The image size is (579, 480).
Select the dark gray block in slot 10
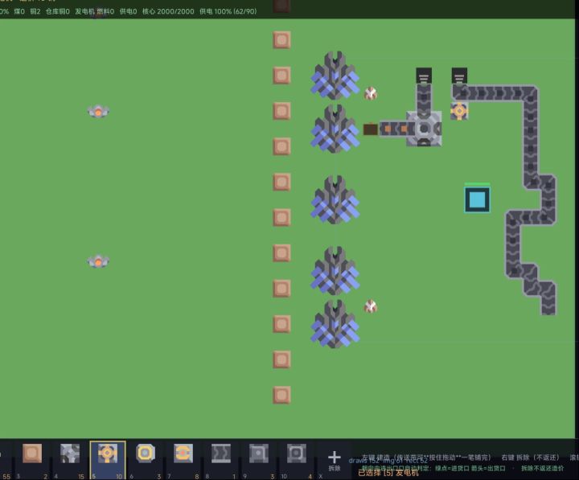click(x=296, y=453)
